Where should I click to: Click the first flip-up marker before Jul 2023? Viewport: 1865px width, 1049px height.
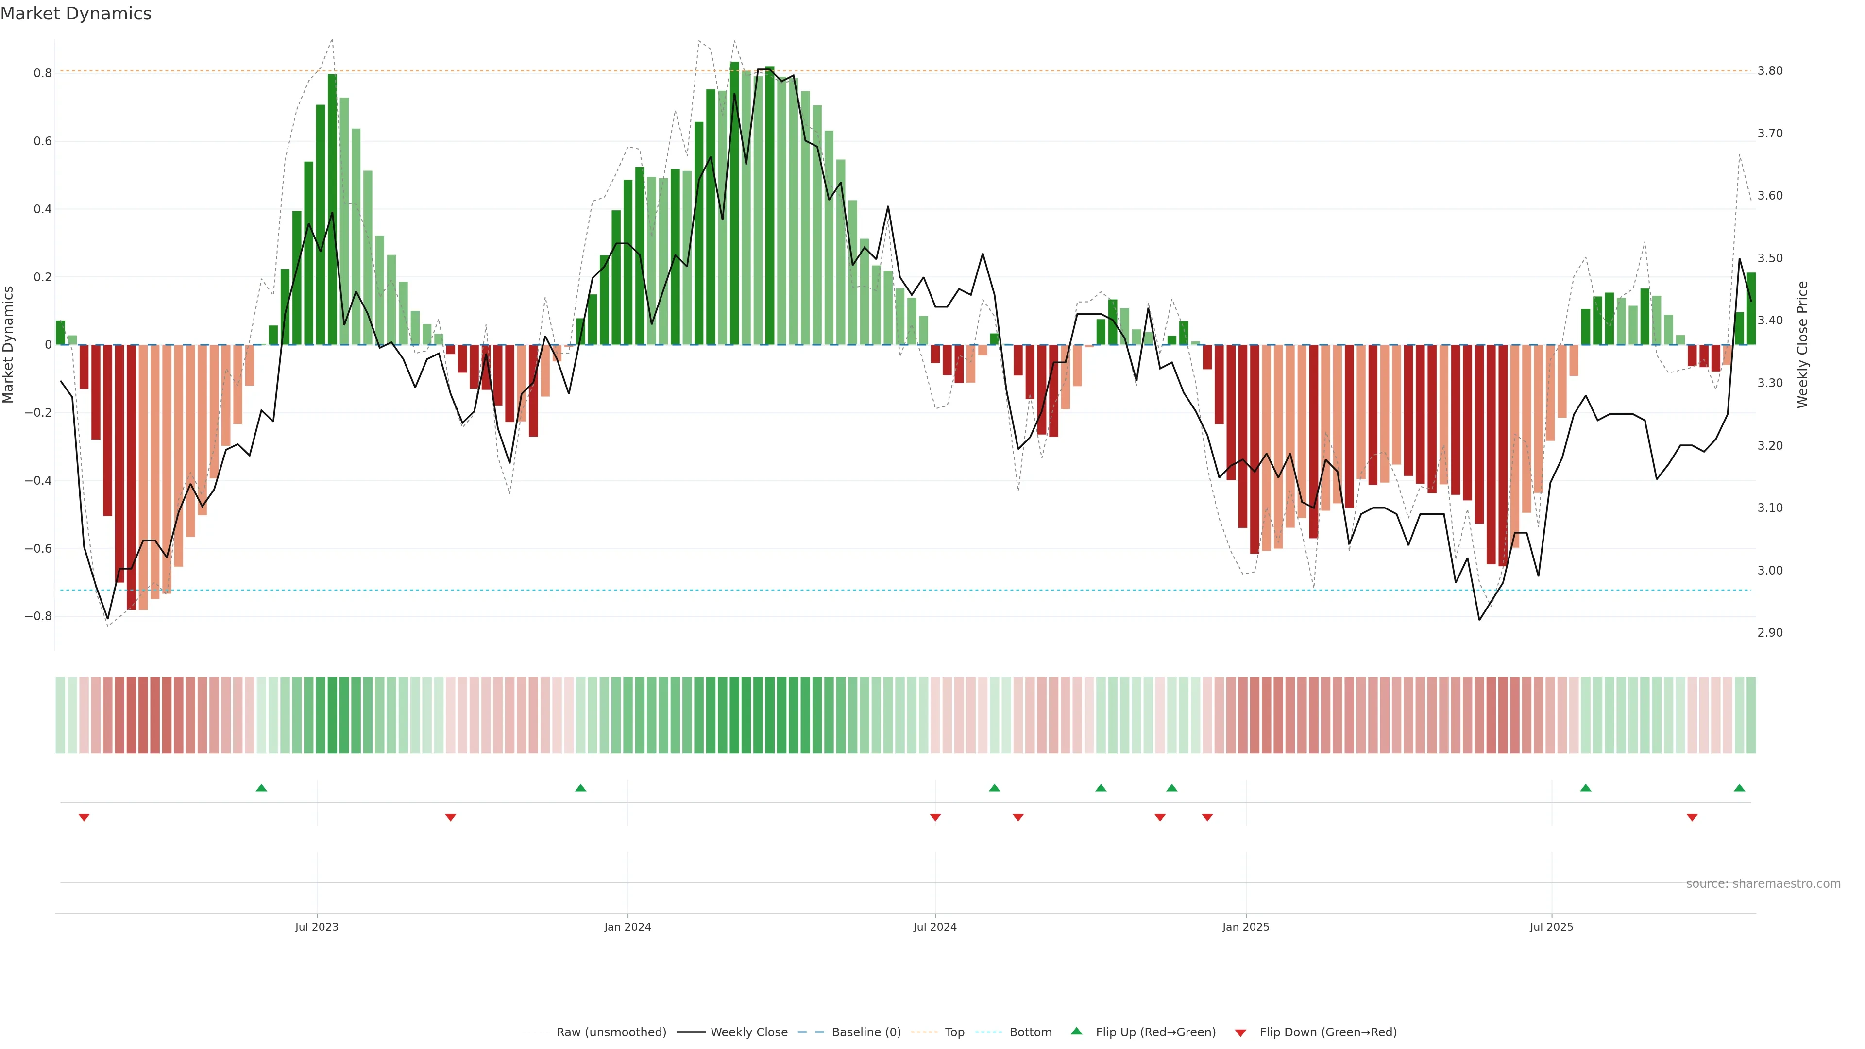coord(261,788)
